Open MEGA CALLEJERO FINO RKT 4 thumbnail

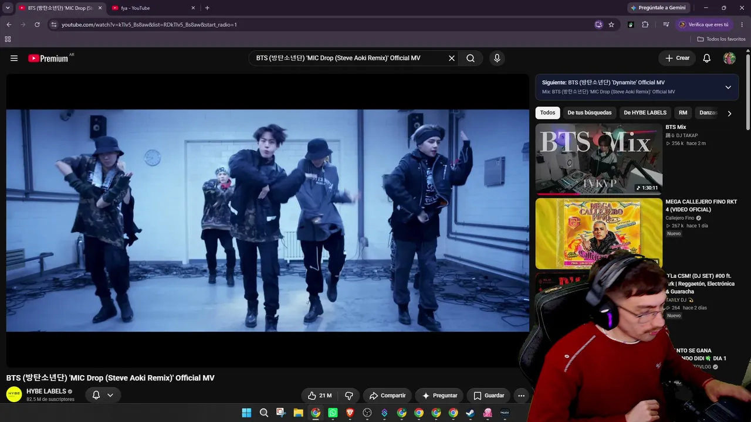tap(598, 233)
